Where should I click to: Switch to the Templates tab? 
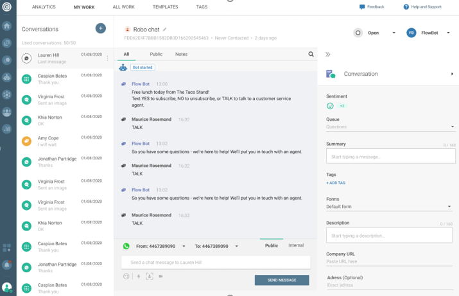(x=165, y=7)
